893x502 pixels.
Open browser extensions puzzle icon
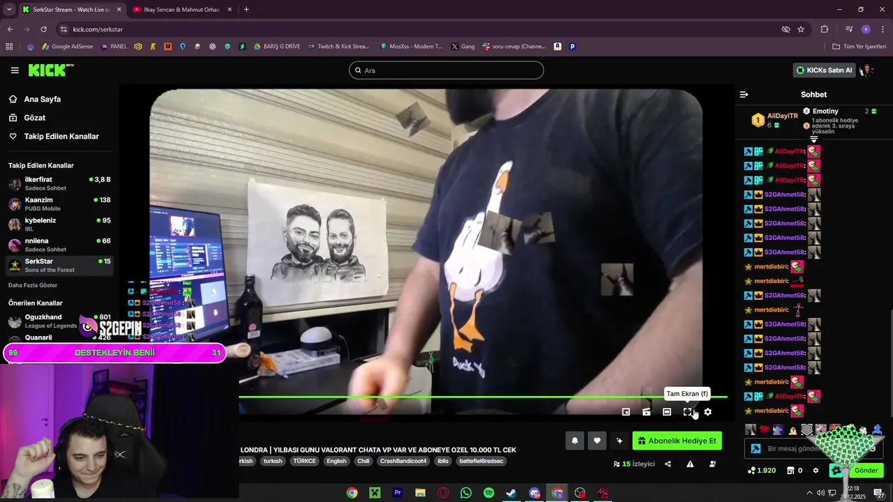[x=825, y=29]
